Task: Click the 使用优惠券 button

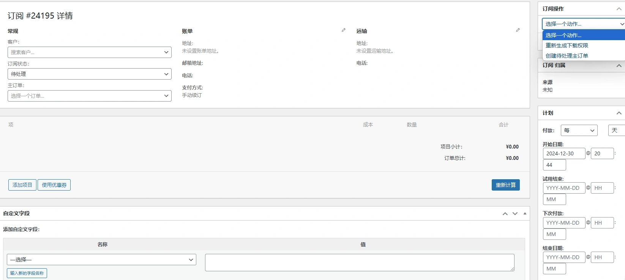Action: [54, 185]
